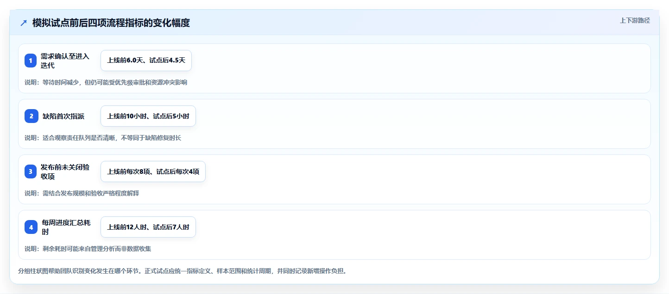669x294 pixels.
Task: Open the 上下游路径 link in header
Action: pos(635,20)
